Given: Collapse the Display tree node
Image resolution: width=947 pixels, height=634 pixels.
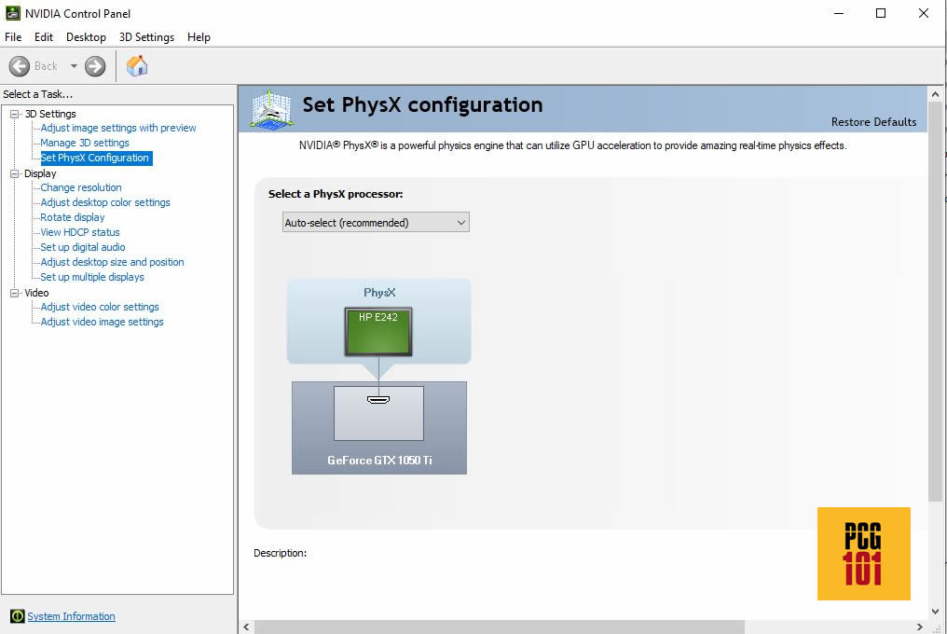Looking at the screenshot, I should 15,173.
